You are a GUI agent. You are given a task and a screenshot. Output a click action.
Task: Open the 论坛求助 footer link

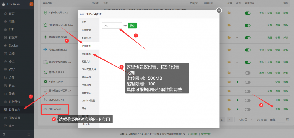pos(193,134)
